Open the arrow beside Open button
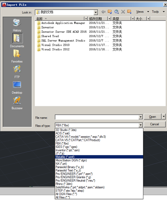 coord(164,117)
